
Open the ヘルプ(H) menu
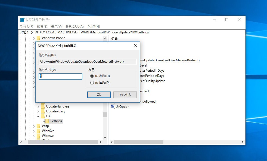(94, 27)
